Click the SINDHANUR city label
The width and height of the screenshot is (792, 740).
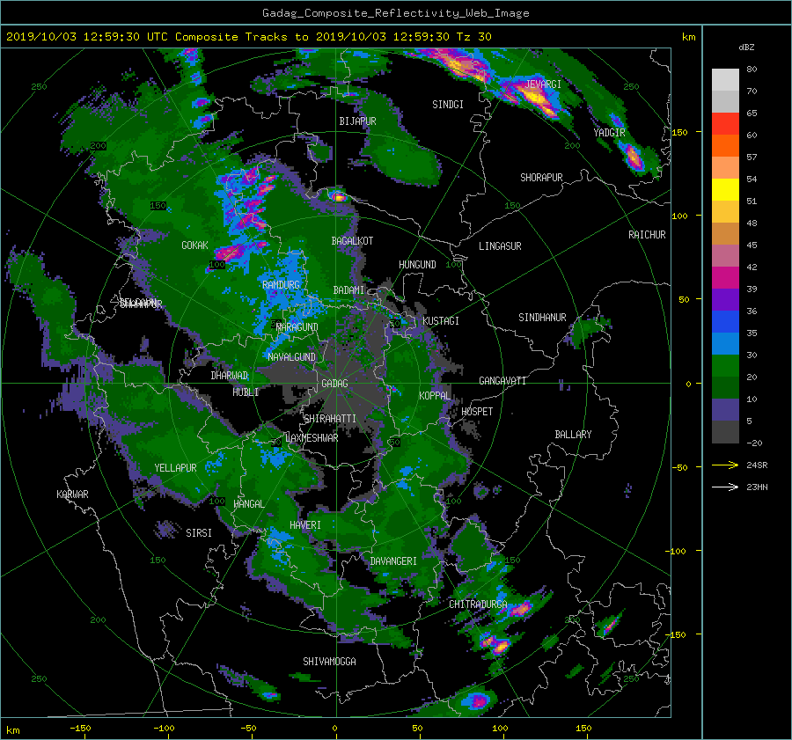pyautogui.click(x=542, y=318)
